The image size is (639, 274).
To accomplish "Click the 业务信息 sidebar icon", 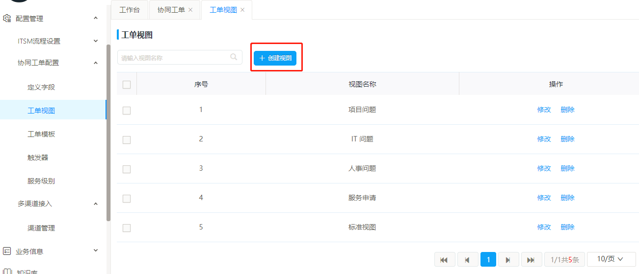I will [7, 251].
